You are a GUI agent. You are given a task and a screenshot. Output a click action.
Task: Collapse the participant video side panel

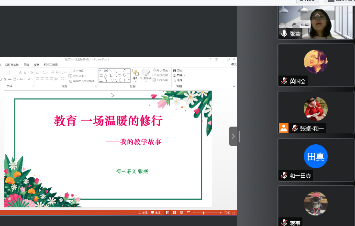(233, 136)
